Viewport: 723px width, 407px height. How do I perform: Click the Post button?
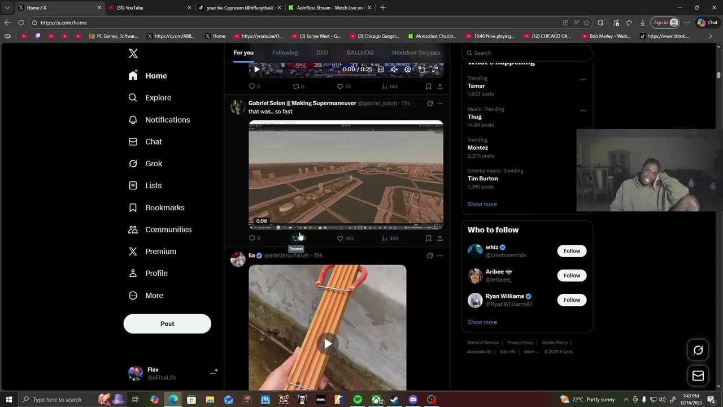point(167,324)
